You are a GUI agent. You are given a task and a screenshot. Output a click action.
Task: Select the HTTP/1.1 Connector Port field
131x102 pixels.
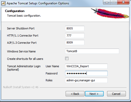pos(75,36)
